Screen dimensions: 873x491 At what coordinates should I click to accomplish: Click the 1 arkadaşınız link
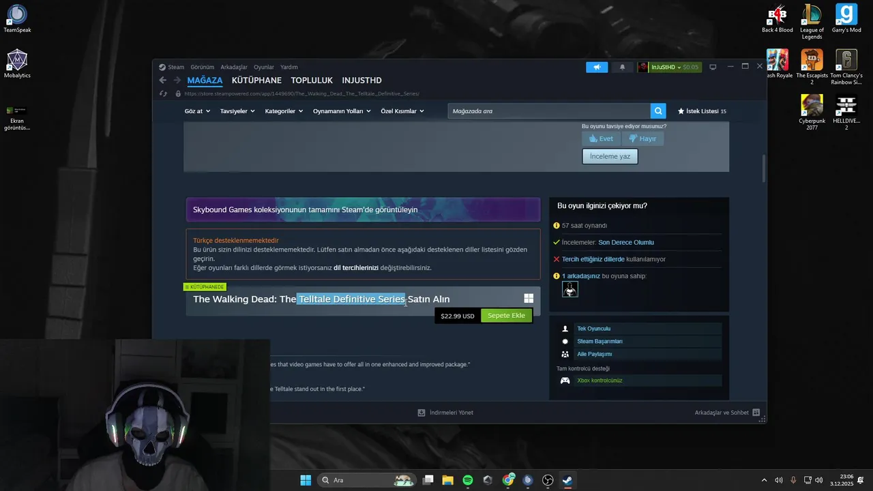(581, 276)
